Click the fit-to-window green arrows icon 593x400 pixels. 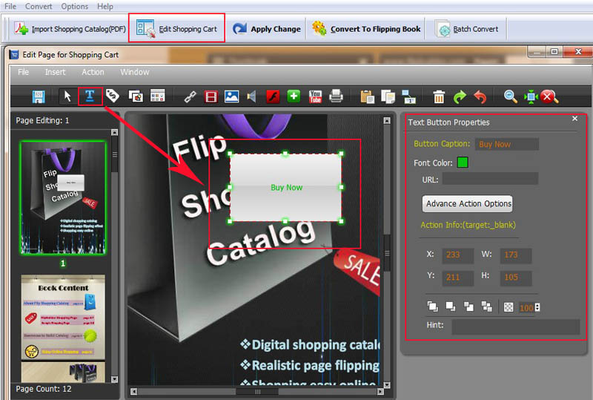pos(531,97)
